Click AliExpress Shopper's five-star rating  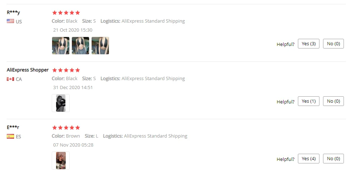[66, 70]
